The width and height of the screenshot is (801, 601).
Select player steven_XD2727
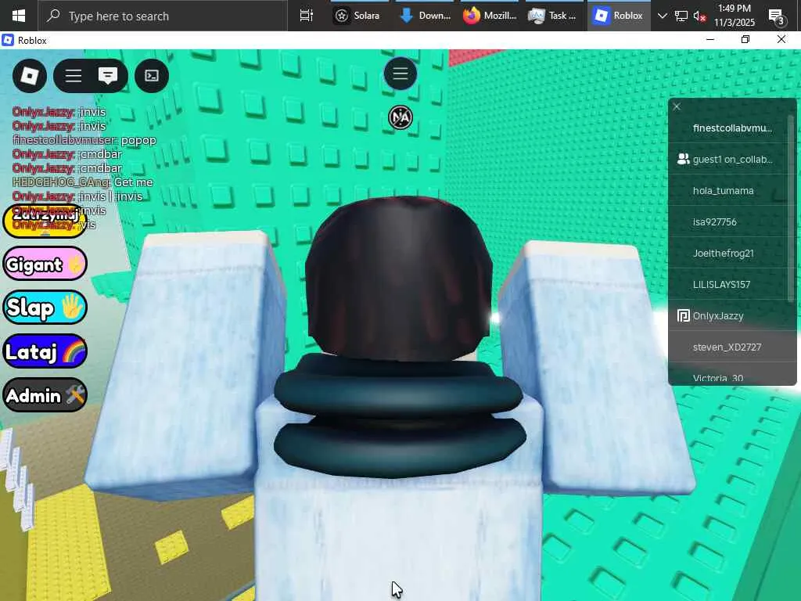click(730, 347)
